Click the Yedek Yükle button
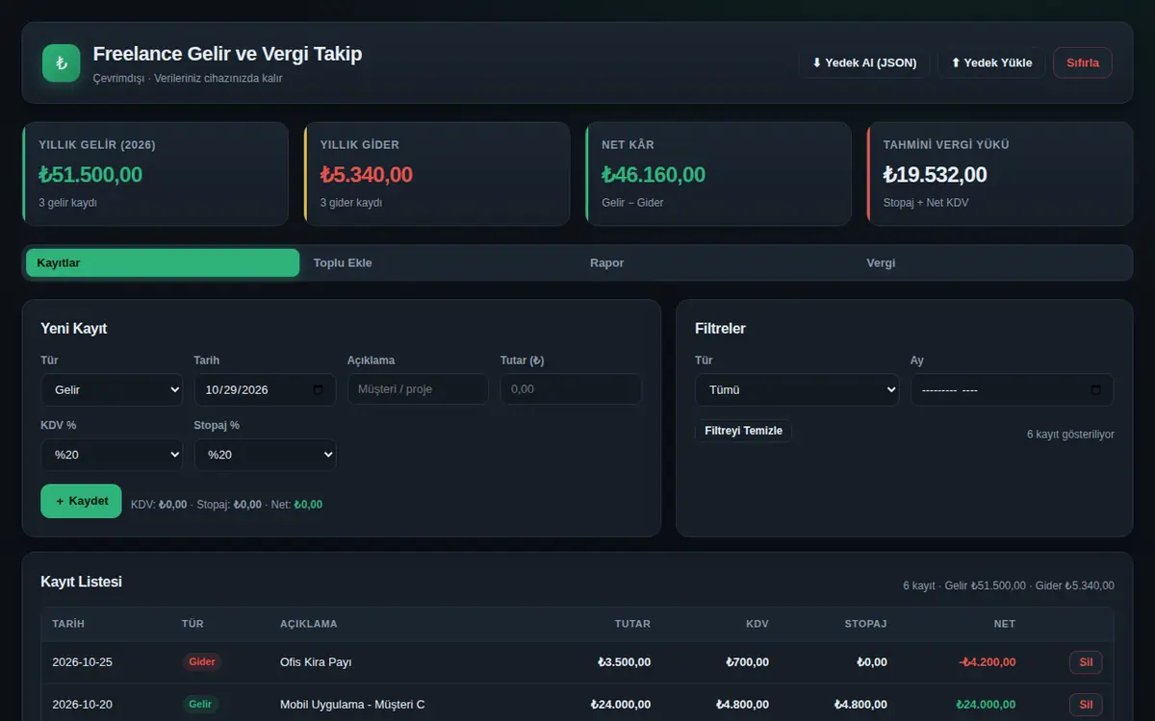Viewport: 1155px width, 721px height. 991,62
